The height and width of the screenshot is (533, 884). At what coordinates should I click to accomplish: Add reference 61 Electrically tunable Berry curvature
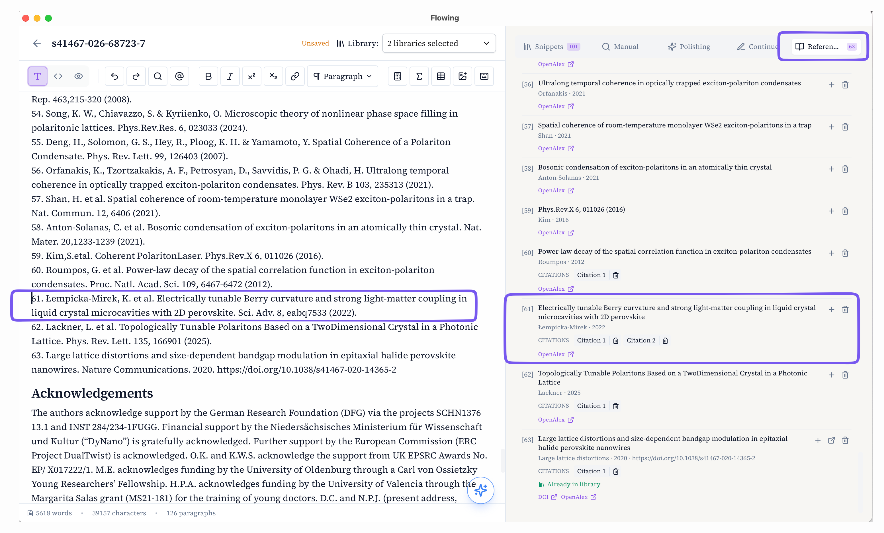pyautogui.click(x=832, y=309)
